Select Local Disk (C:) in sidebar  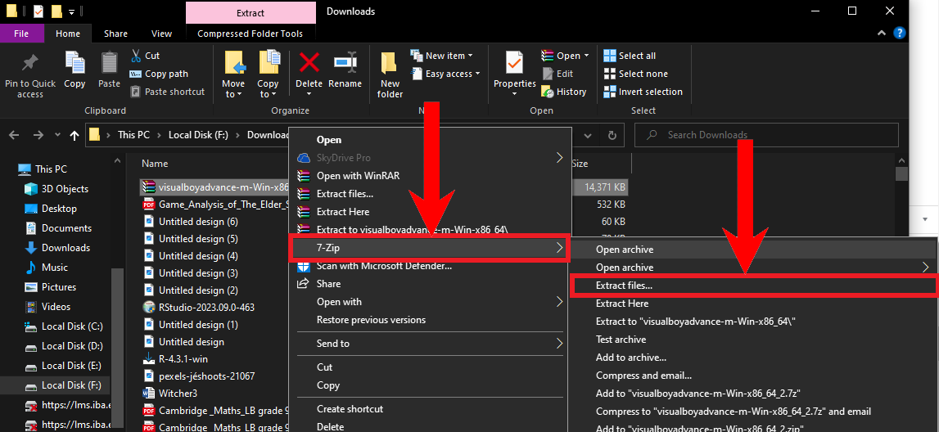pyautogui.click(x=72, y=326)
